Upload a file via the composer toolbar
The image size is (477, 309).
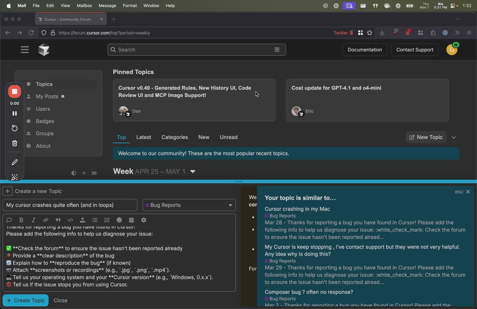click(x=82, y=220)
